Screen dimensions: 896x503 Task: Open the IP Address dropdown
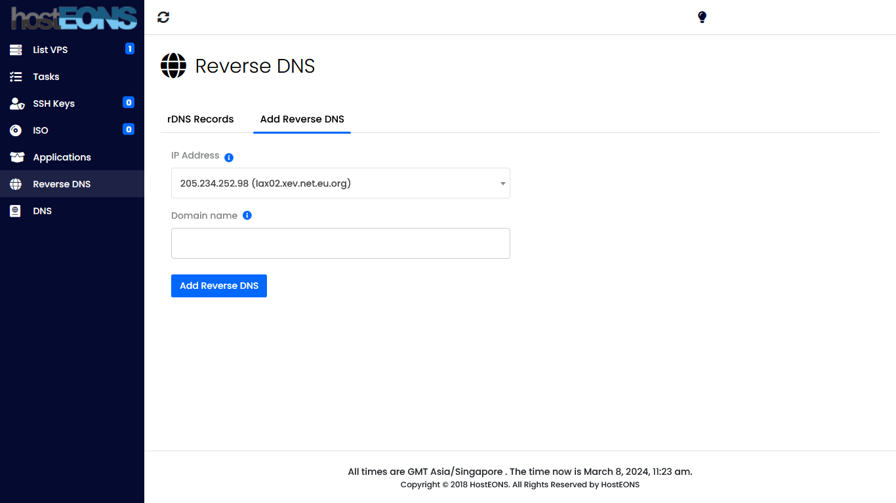pyautogui.click(x=340, y=183)
